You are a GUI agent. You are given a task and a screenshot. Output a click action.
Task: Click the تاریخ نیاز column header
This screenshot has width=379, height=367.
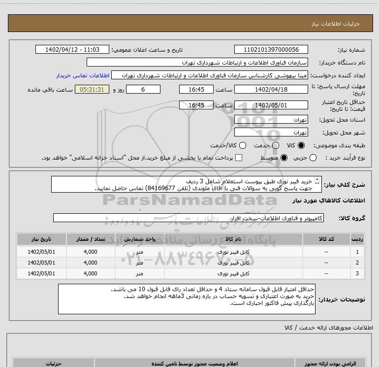tap(41, 239)
